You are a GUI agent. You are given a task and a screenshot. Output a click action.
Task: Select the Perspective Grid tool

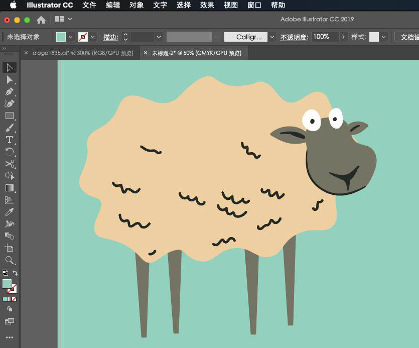(x=10, y=200)
